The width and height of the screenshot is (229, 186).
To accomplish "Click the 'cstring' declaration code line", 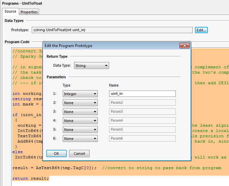I will 27,99.
